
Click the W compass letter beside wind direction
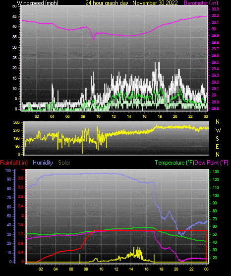click(218, 130)
